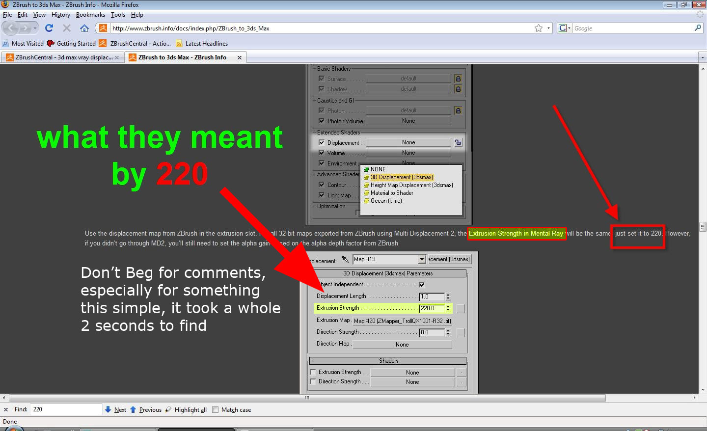Toggle the Object Independent checkbox
Viewport: 707px width, 431px height.
(x=422, y=284)
